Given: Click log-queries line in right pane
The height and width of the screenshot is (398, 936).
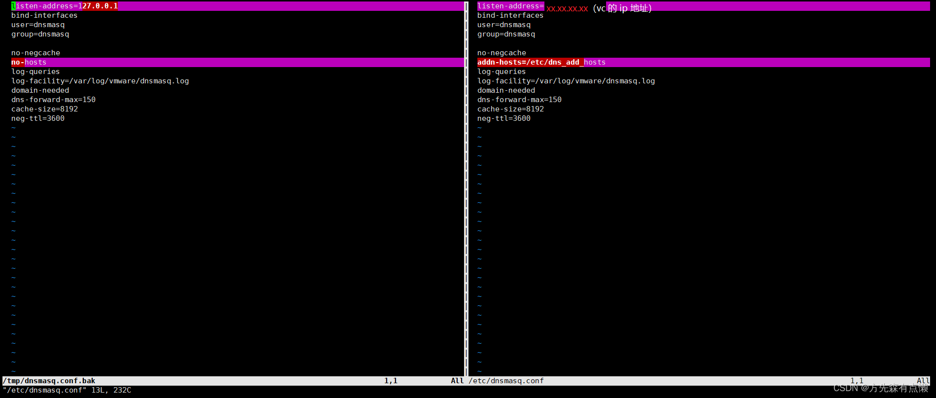Looking at the screenshot, I should coord(502,72).
